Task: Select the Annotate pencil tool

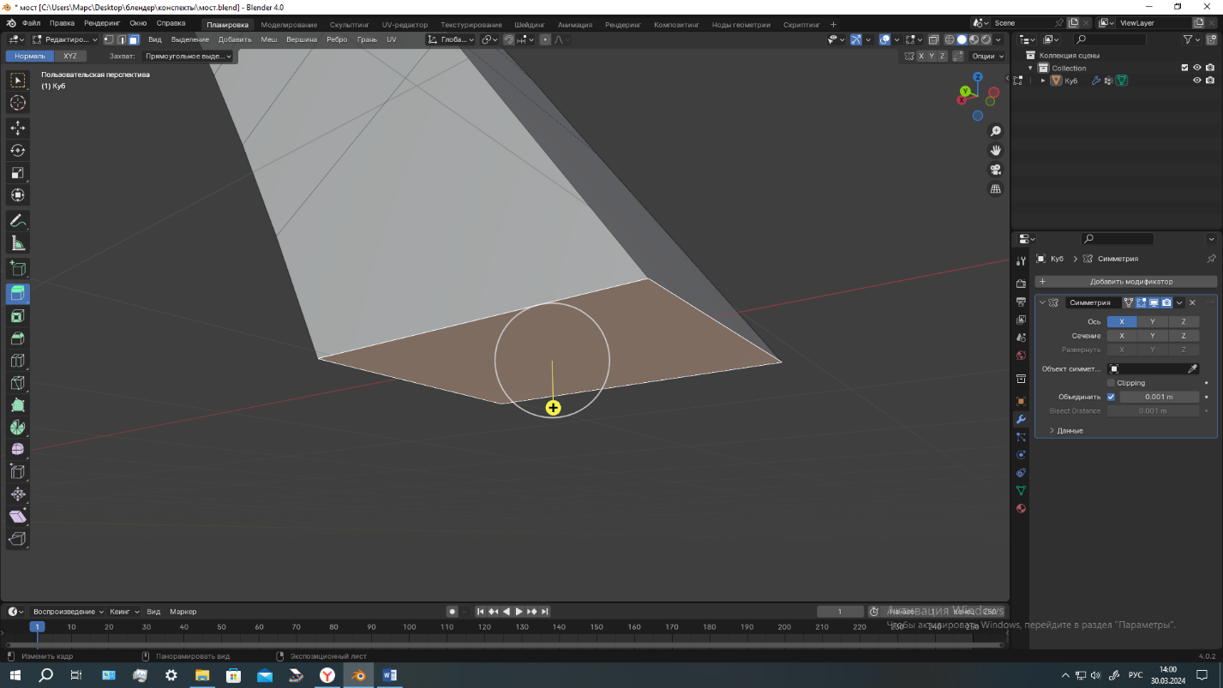Action: point(17,221)
